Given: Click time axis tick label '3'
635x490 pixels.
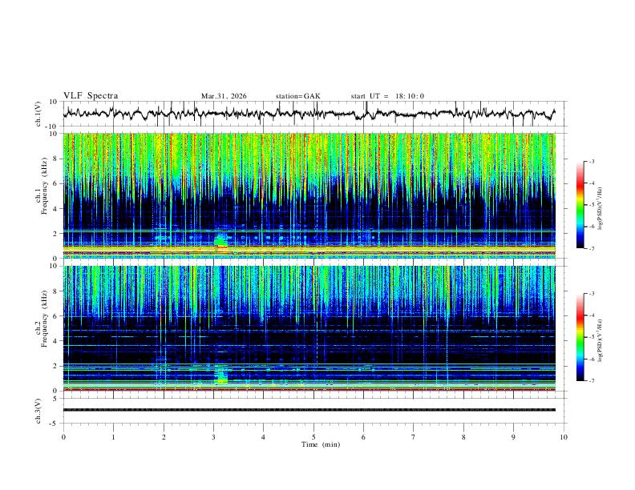Looking at the screenshot, I should click(x=213, y=437).
